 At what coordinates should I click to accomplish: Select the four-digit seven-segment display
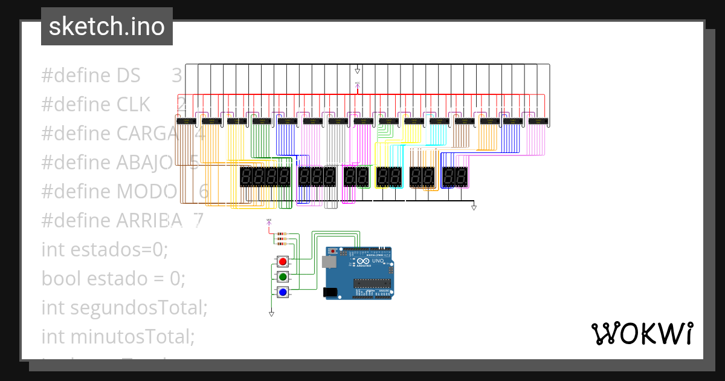coord(265,177)
